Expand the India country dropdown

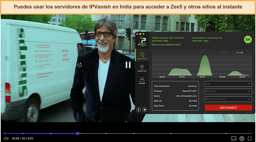pos(228,84)
